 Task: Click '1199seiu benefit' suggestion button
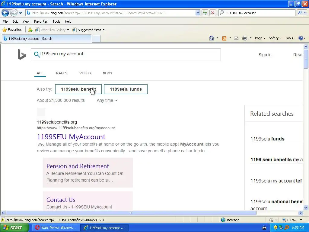click(x=78, y=89)
